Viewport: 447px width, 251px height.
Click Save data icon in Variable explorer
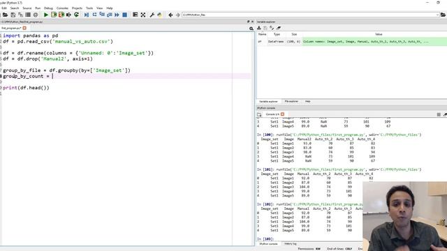click(265, 28)
